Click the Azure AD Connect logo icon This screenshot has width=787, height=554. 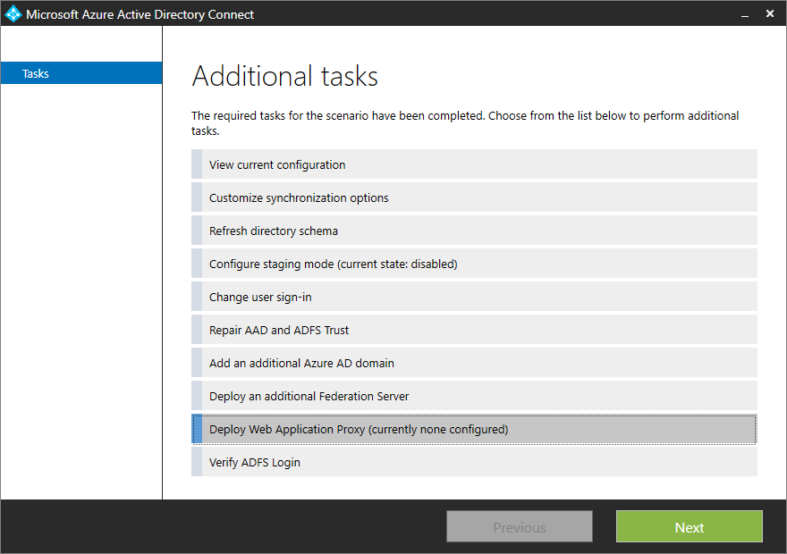[13, 14]
